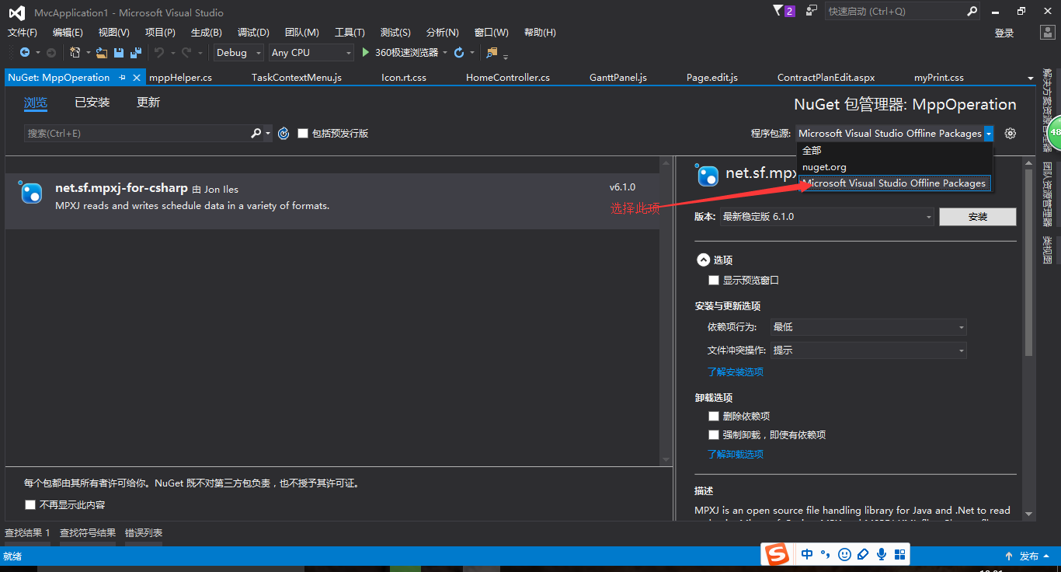The image size is (1061, 572).
Task: Refresh the NuGet package list
Action: [x=284, y=133]
